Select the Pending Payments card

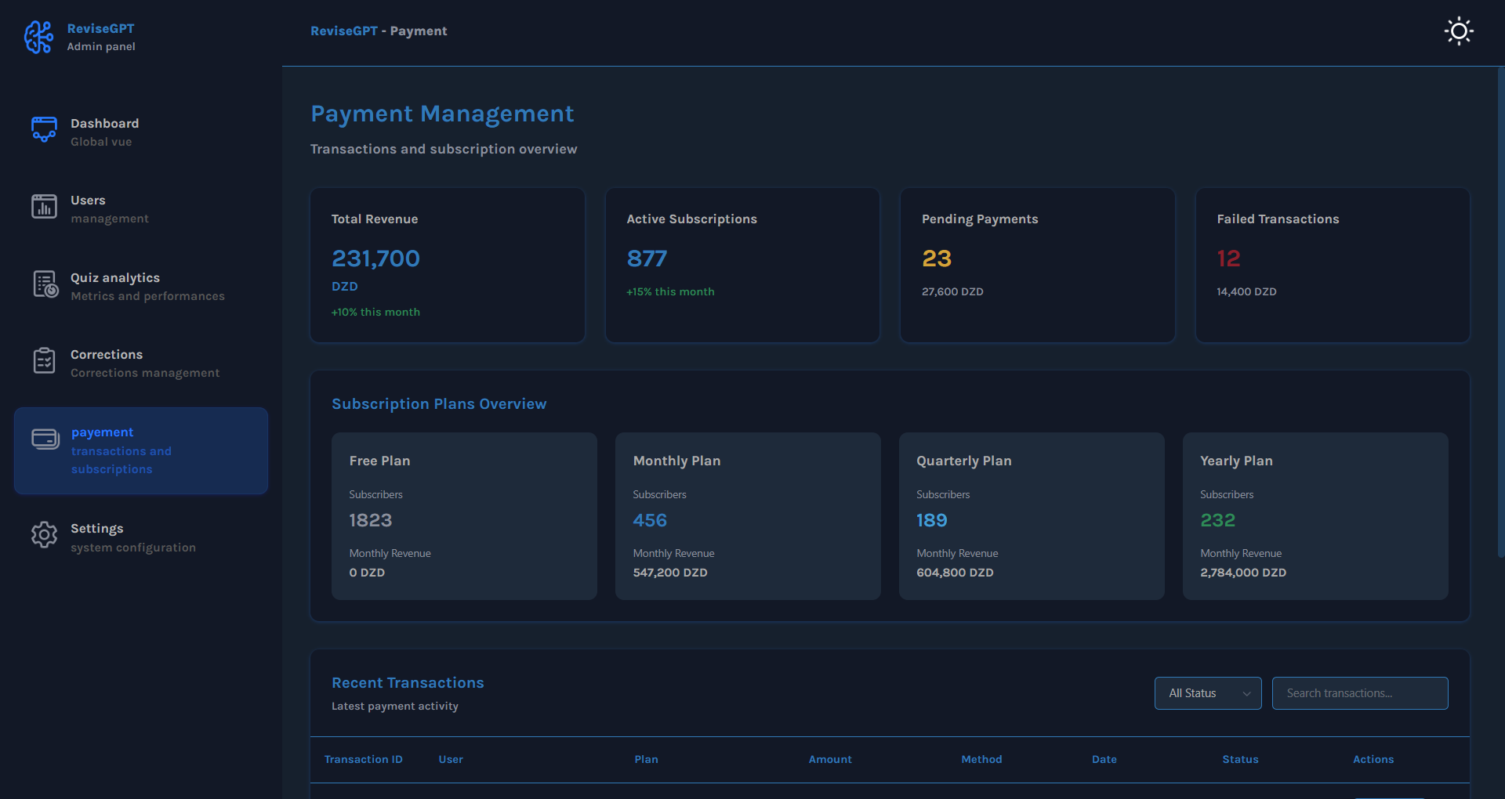click(1038, 265)
